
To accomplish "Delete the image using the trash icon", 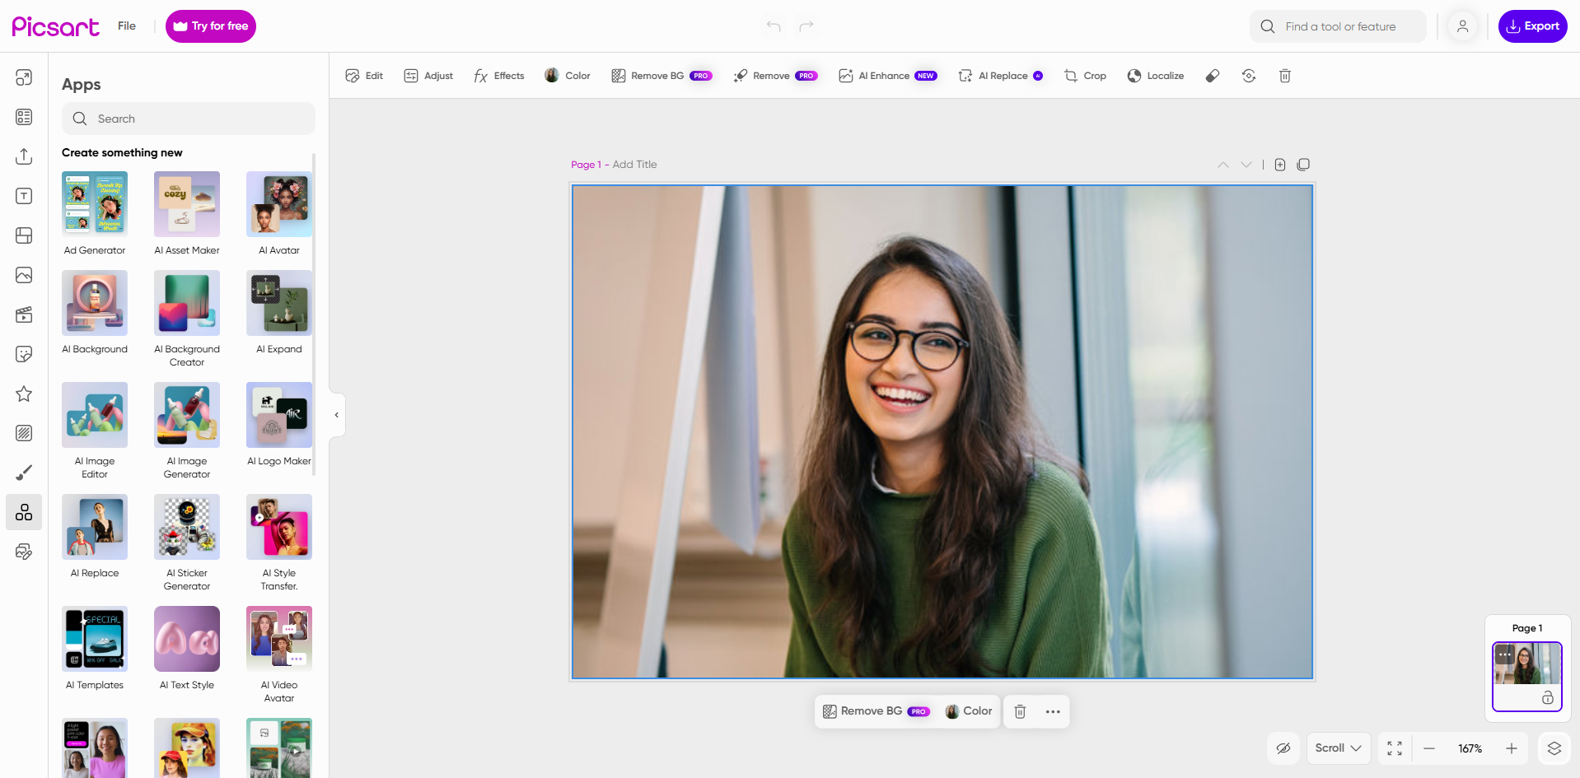I will point(1284,76).
